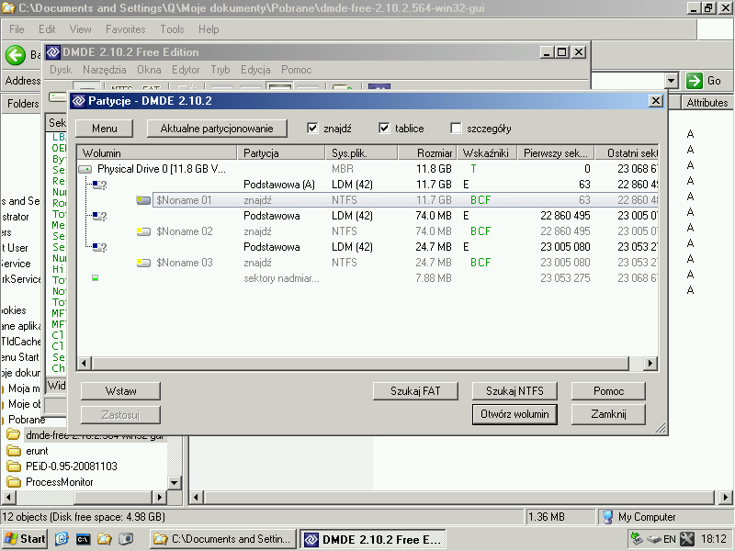The height and width of the screenshot is (551, 735).
Task: Click the Windows Start button
Action: pyautogui.click(x=25, y=539)
